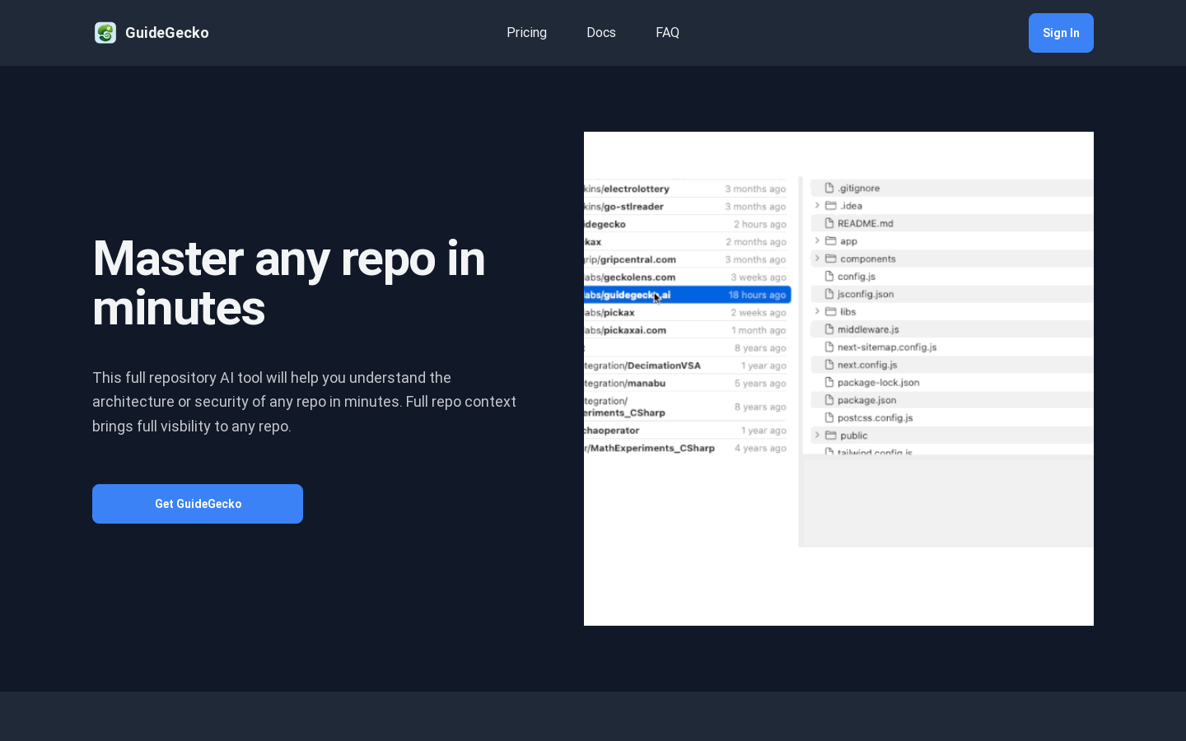Viewport: 1186px width, 741px height.
Task: Click the postcss.config.js file name
Action: click(x=875, y=417)
